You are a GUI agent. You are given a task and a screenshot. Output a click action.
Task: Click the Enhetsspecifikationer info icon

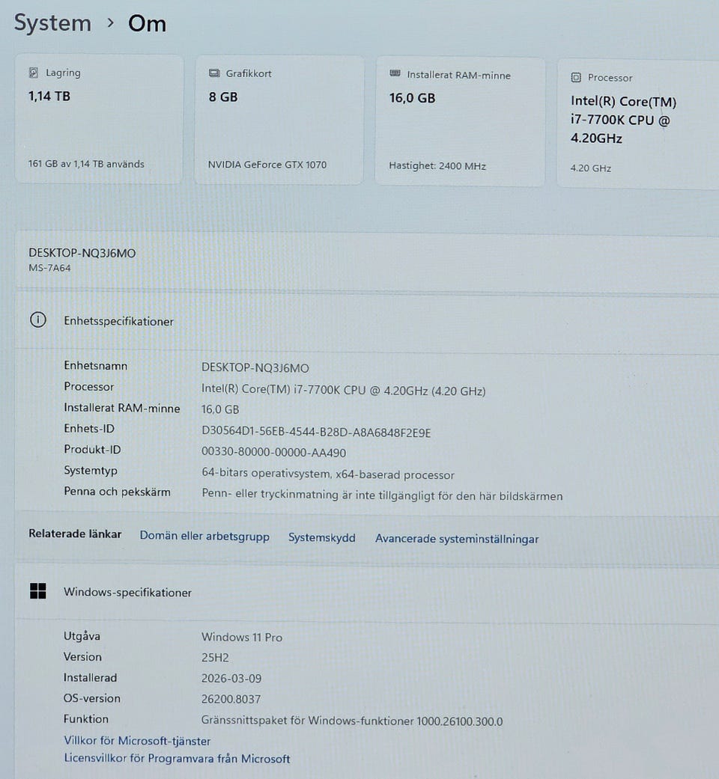pos(38,320)
